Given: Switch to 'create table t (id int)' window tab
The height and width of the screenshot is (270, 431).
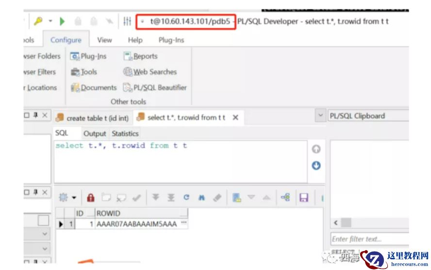Looking at the screenshot, I should [x=92, y=118].
